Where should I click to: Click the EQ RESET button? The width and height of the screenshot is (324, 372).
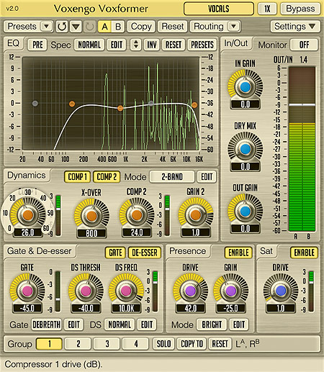point(174,45)
